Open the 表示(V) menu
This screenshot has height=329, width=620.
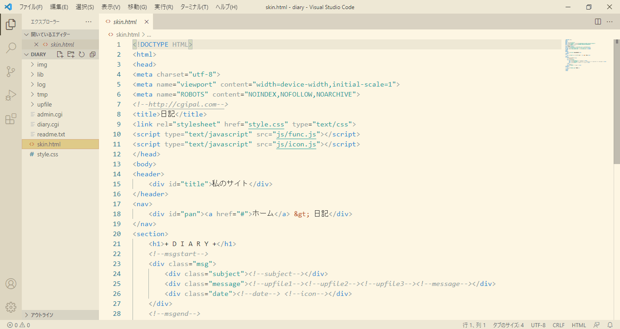click(111, 7)
